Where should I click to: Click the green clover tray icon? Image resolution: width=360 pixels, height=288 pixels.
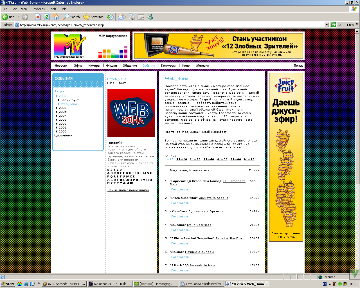tap(340, 284)
